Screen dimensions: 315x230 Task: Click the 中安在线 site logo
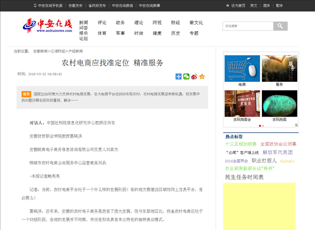point(47,26)
